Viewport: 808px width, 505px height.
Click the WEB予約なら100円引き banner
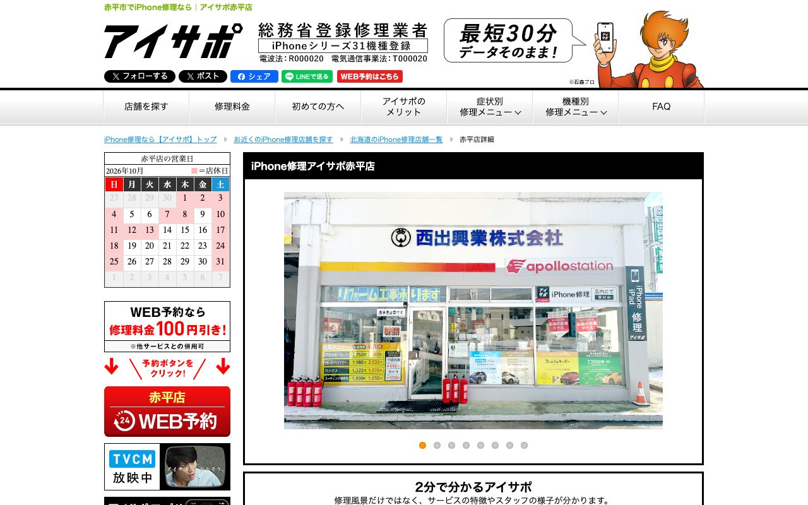coord(167,326)
